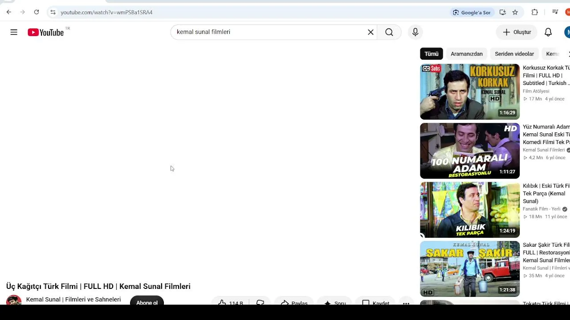The image size is (570, 320).
Task: Select the Seriden videolar filter chip
Action: pyautogui.click(x=514, y=54)
